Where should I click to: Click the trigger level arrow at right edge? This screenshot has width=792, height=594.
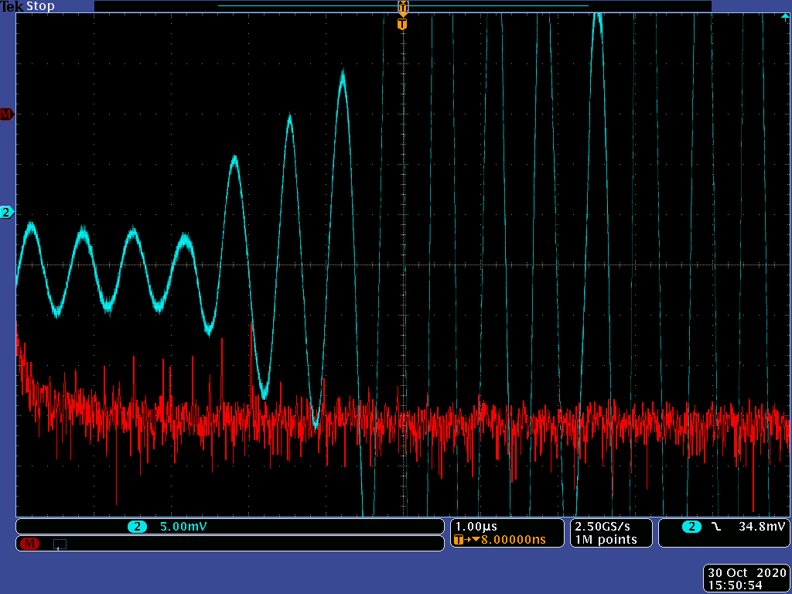pos(785,16)
